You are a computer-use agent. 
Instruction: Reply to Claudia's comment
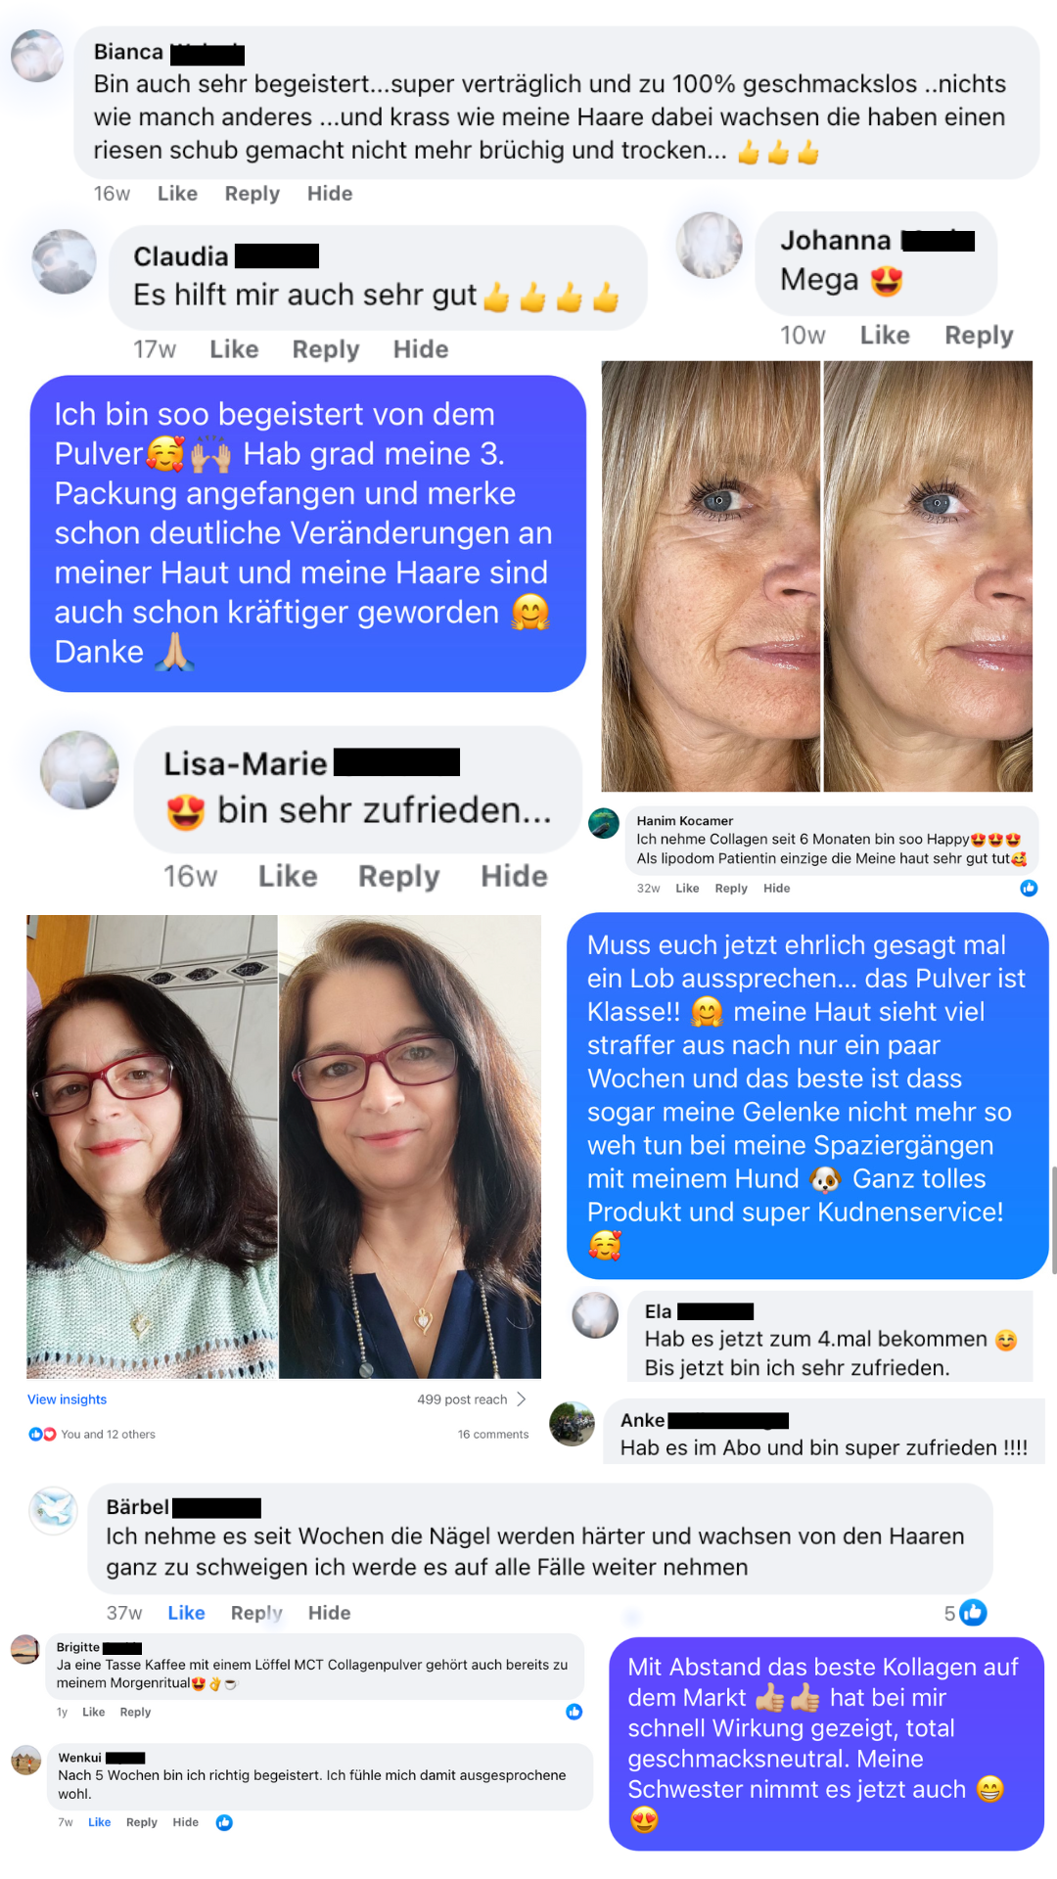tap(326, 349)
